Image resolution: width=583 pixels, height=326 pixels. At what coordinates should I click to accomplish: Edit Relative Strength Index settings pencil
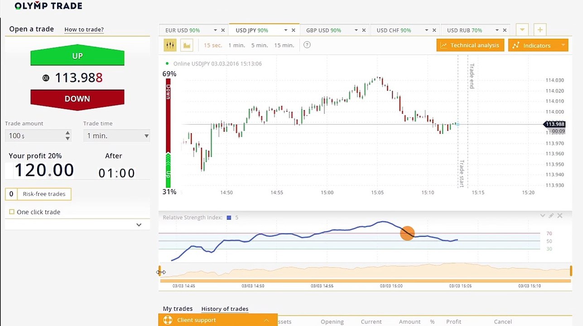pos(551,216)
